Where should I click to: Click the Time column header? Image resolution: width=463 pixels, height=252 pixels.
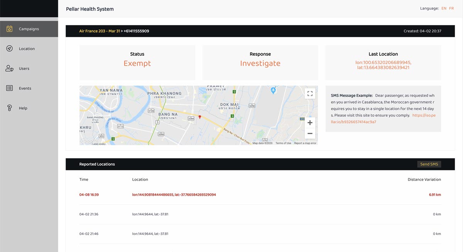(x=84, y=180)
